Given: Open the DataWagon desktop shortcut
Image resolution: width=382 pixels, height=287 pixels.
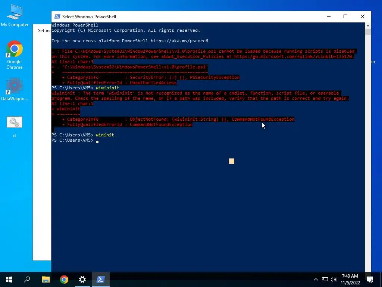Looking at the screenshot, I should coord(15,89).
